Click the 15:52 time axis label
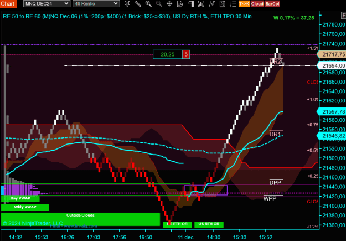 click(266, 237)
